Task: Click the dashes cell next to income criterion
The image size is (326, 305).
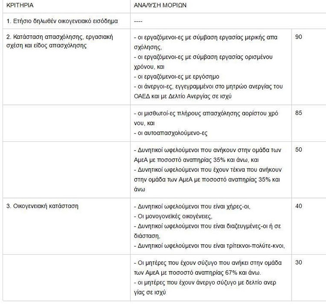Action: click(x=138, y=21)
